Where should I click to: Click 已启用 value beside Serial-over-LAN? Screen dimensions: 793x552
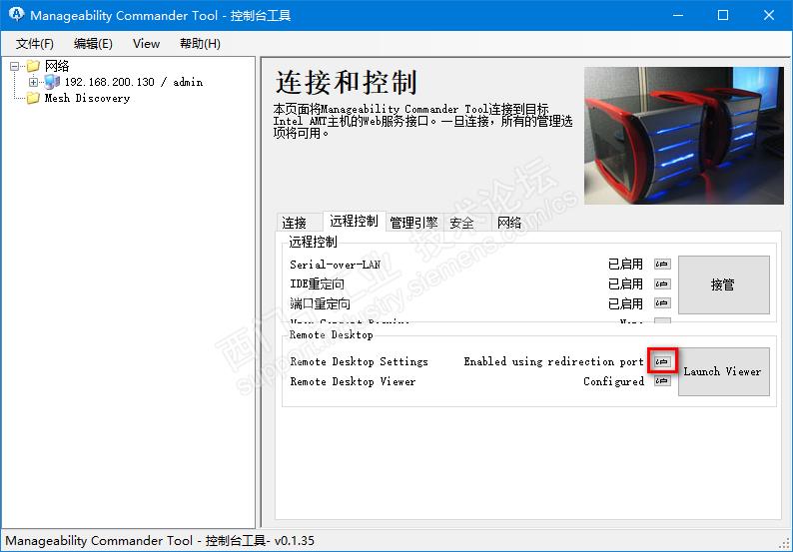tap(625, 264)
